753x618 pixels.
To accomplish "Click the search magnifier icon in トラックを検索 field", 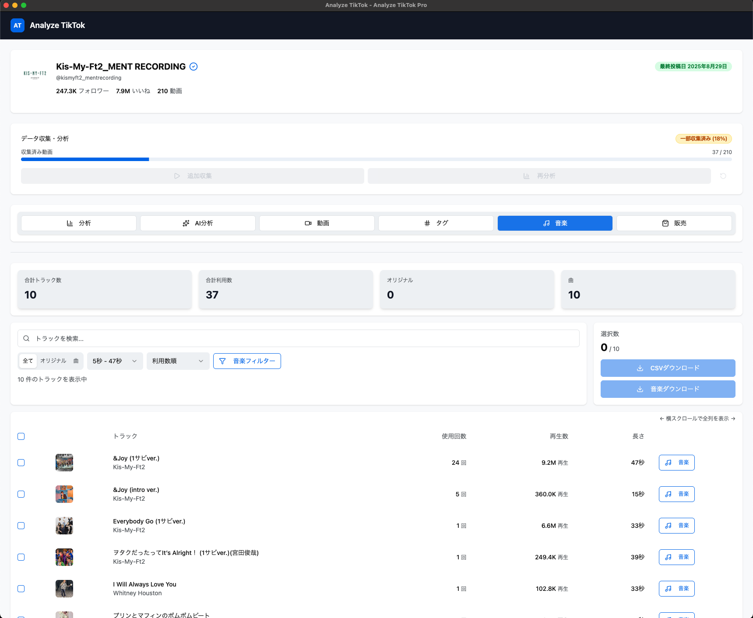I will (x=26, y=338).
